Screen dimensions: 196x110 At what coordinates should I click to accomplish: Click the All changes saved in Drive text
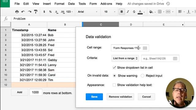coord(146,4)
